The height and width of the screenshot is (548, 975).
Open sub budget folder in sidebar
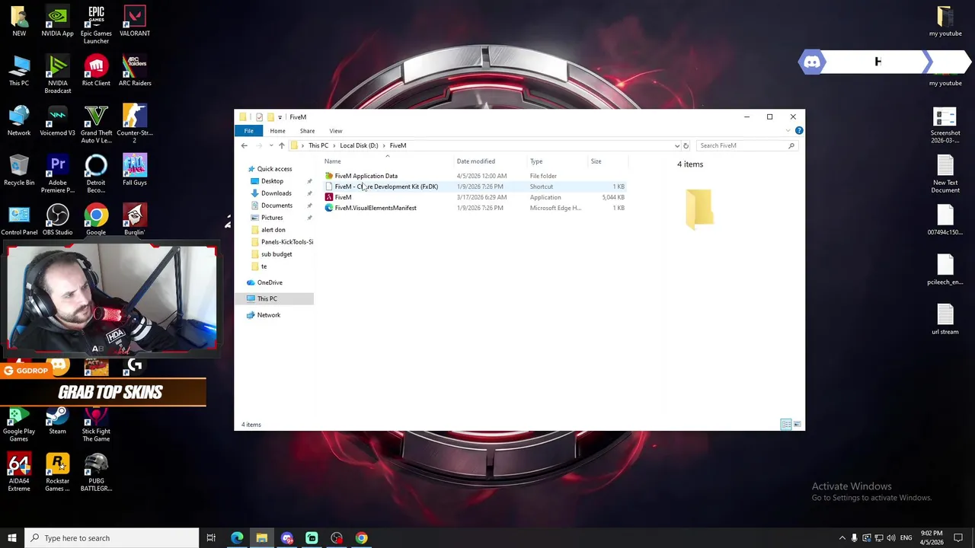click(x=277, y=254)
